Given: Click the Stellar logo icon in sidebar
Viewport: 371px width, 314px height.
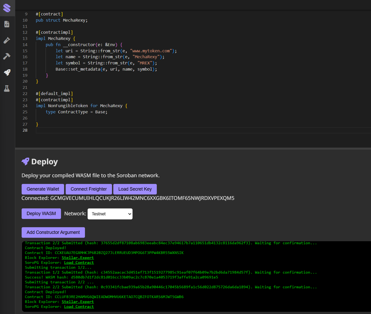Looking at the screenshot, I should coord(7,8).
